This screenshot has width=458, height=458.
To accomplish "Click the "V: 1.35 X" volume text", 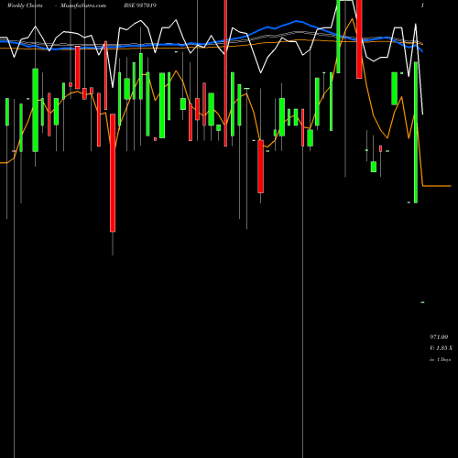I will point(441,348).
